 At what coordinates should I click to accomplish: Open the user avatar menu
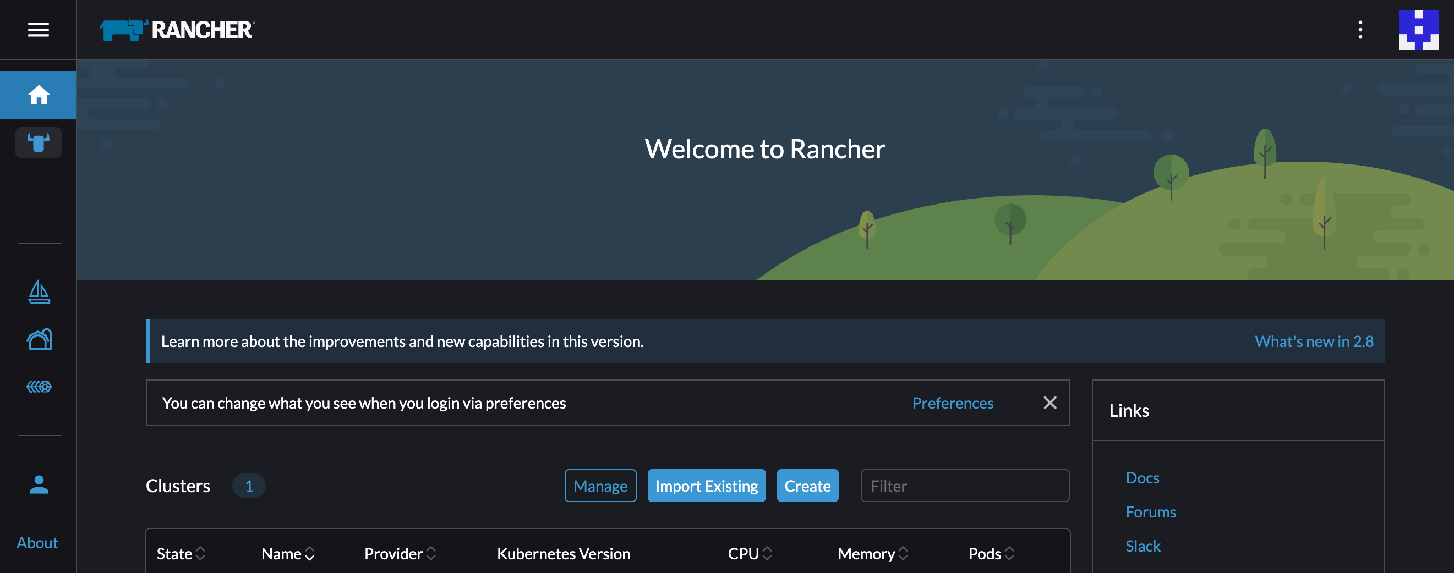pos(1418,30)
